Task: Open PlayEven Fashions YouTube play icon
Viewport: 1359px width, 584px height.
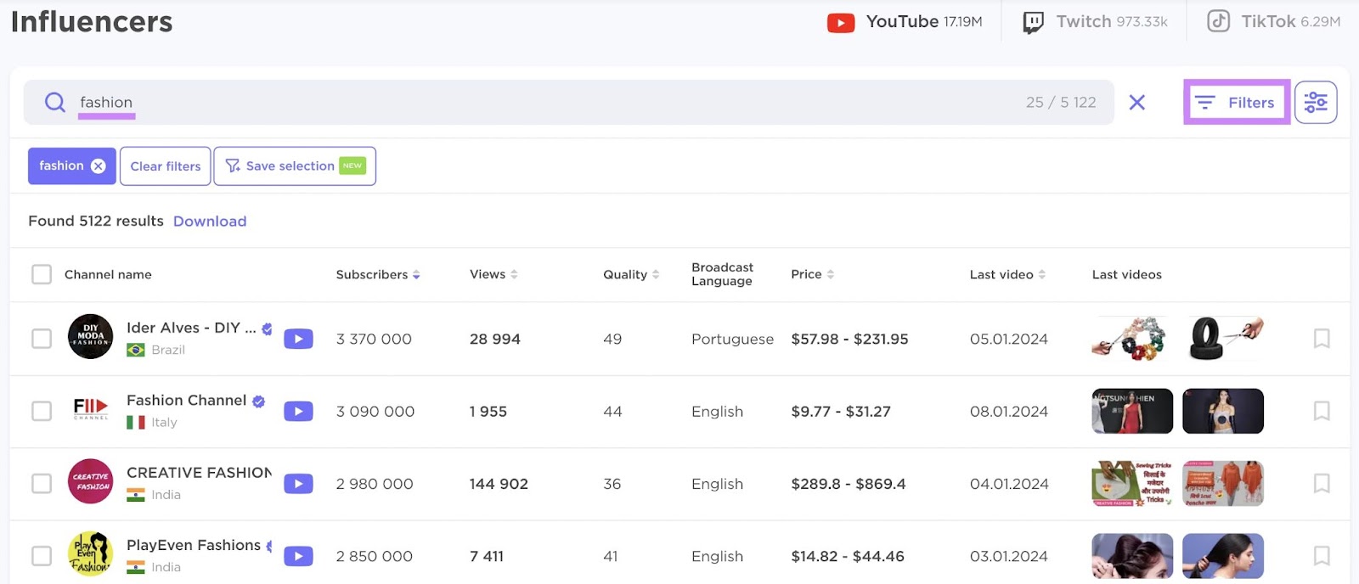Action: pyautogui.click(x=298, y=557)
